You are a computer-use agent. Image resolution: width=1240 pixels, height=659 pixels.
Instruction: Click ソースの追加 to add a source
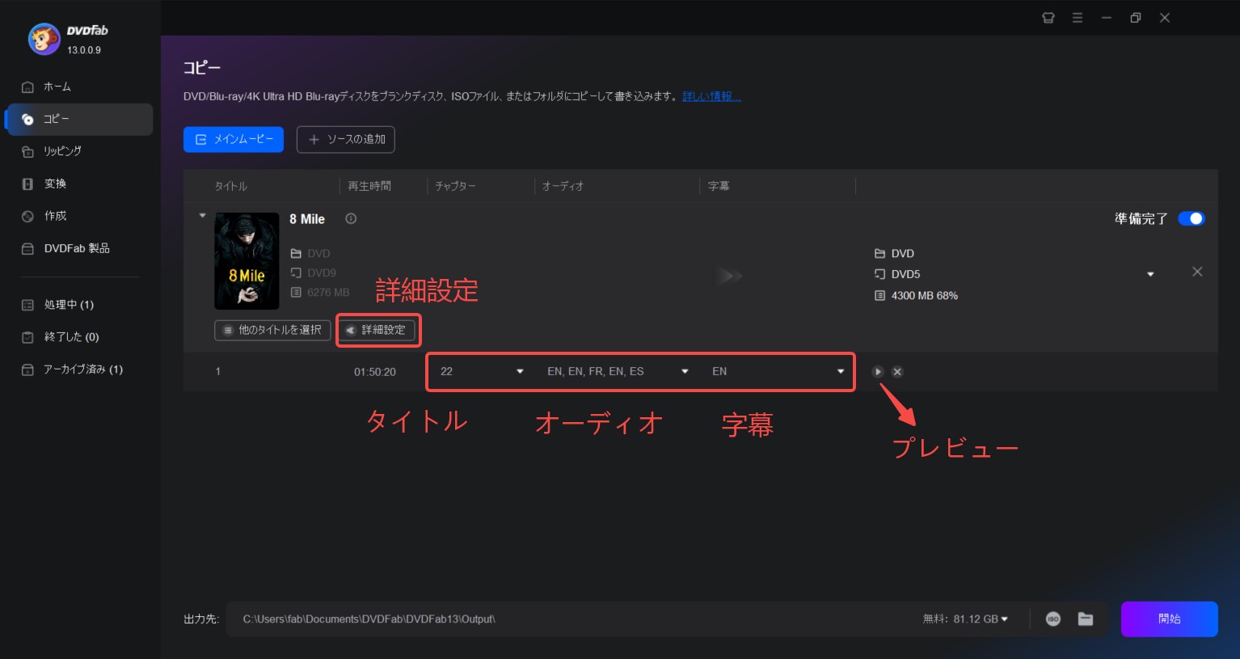[x=345, y=139]
